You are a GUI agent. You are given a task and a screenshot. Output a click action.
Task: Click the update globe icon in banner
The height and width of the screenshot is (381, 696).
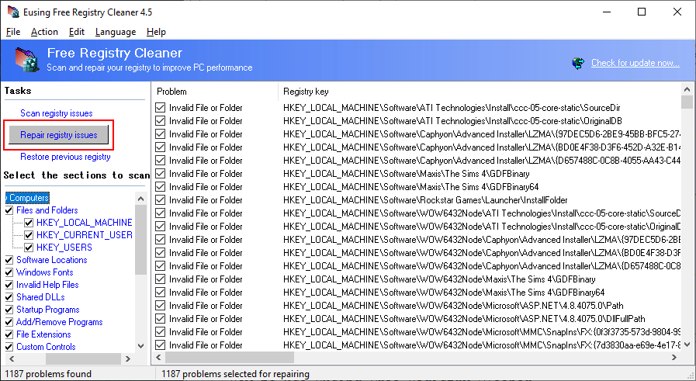click(578, 63)
